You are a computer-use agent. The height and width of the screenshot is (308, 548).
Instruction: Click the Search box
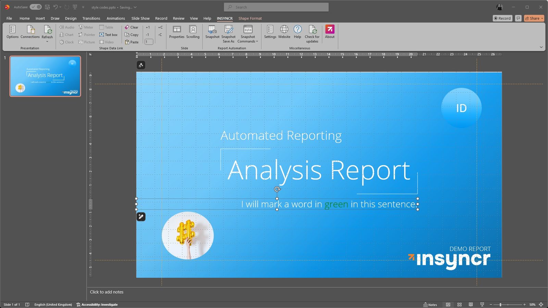point(276,7)
